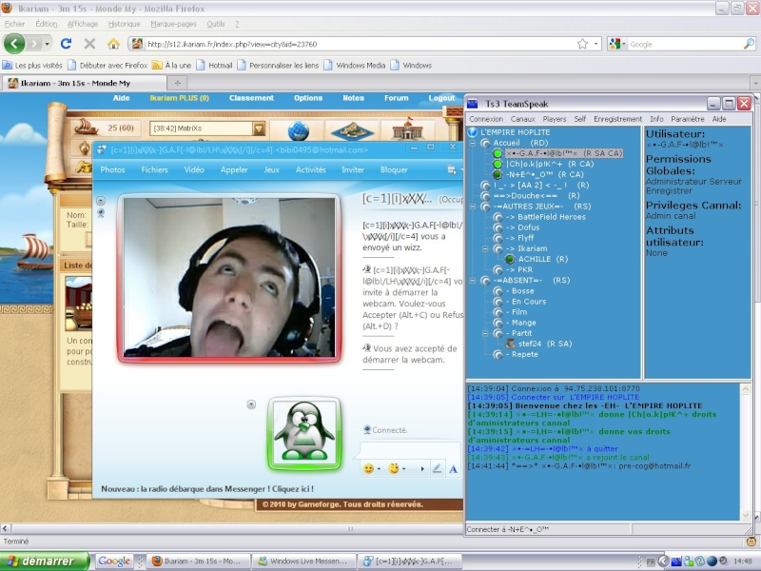Open the Ikariam city selector dropdown
This screenshot has height=571, width=761.
coord(259,128)
